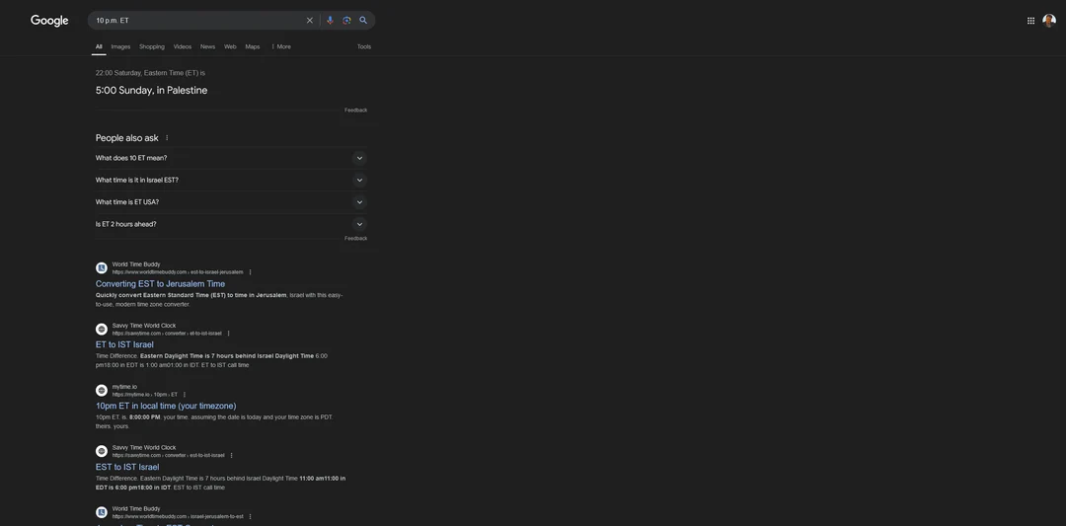This screenshot has width=1066, height=526.
Task: Expand "What does 10 ET mean?"
Action: [231, 158]
